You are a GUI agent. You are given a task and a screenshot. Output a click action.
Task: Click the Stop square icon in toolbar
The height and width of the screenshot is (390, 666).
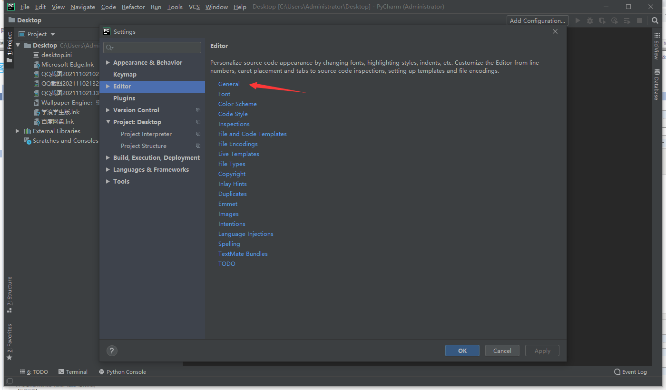click(639, 20)
